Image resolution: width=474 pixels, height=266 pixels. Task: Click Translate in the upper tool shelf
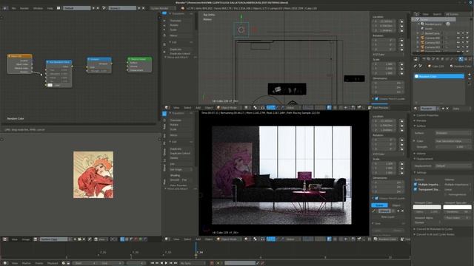click(x=180, y=21)
